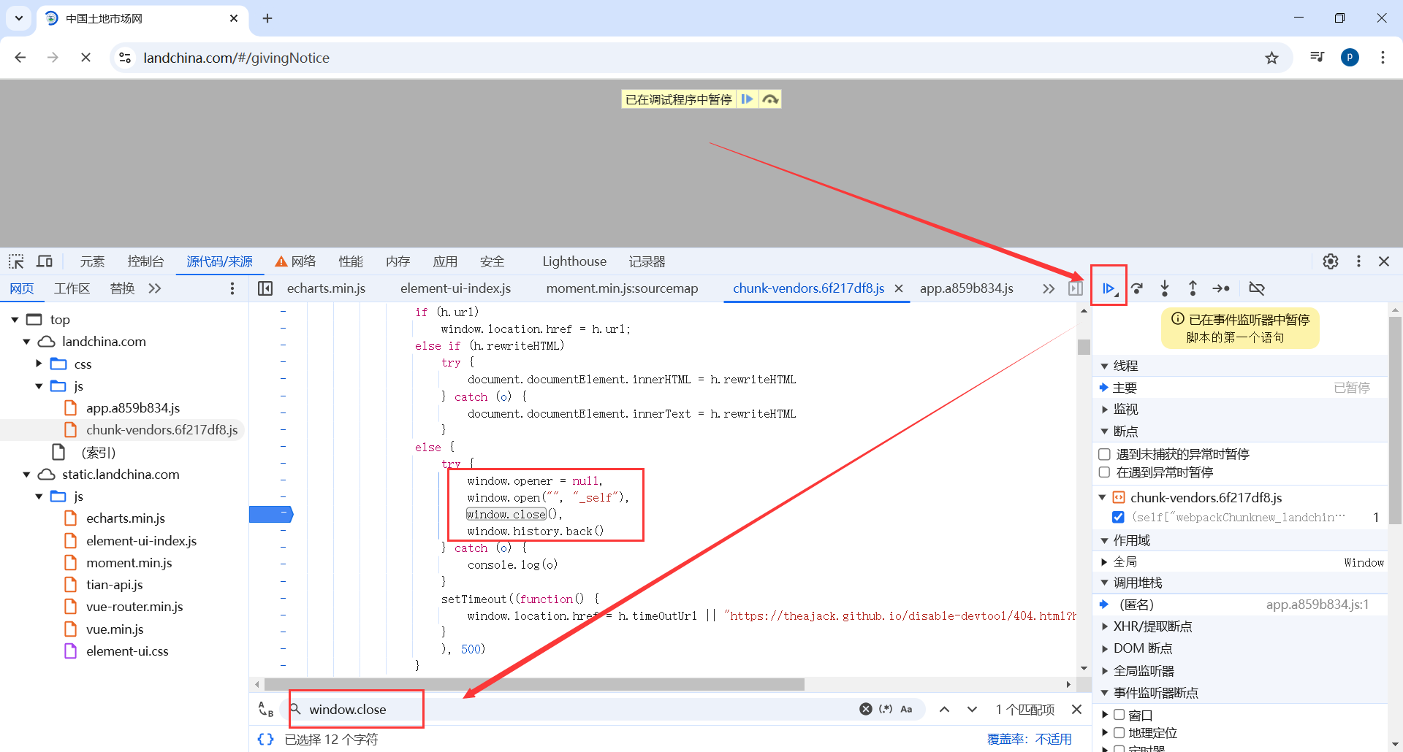Check the 窗口 event listener checkbox
The width and height of the screenshot is (1403, 752).
tap(1119, 715)
